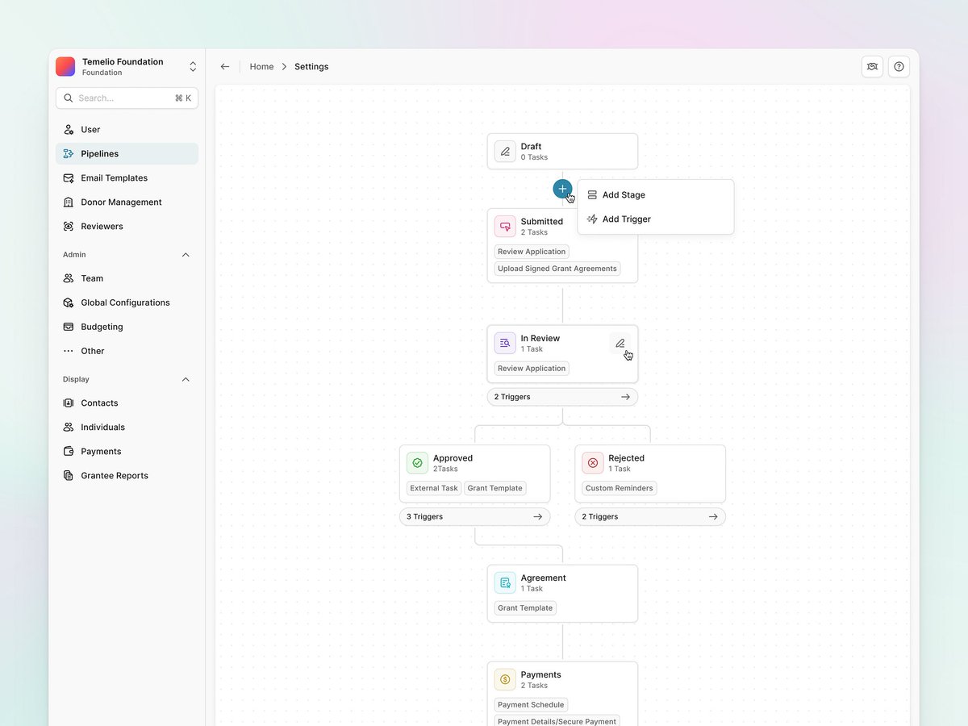The image size is (968, 726).
Task: Click the Contacts icon in sidebar
Action: pyautogui.click(x=69, y=403)
